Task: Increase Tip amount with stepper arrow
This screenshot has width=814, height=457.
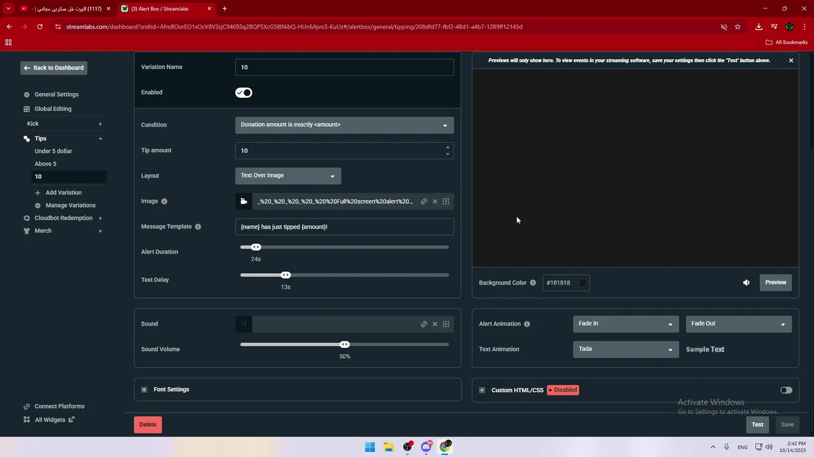Action: coord(448,147)
